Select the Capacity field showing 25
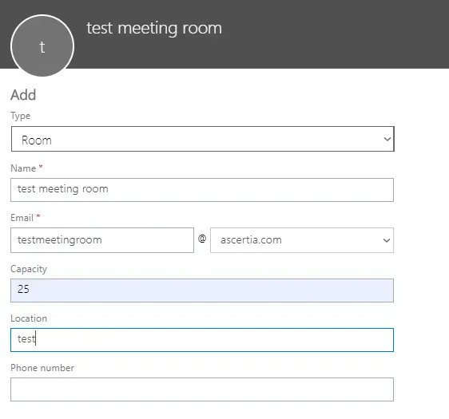 [x=202, y=291]
